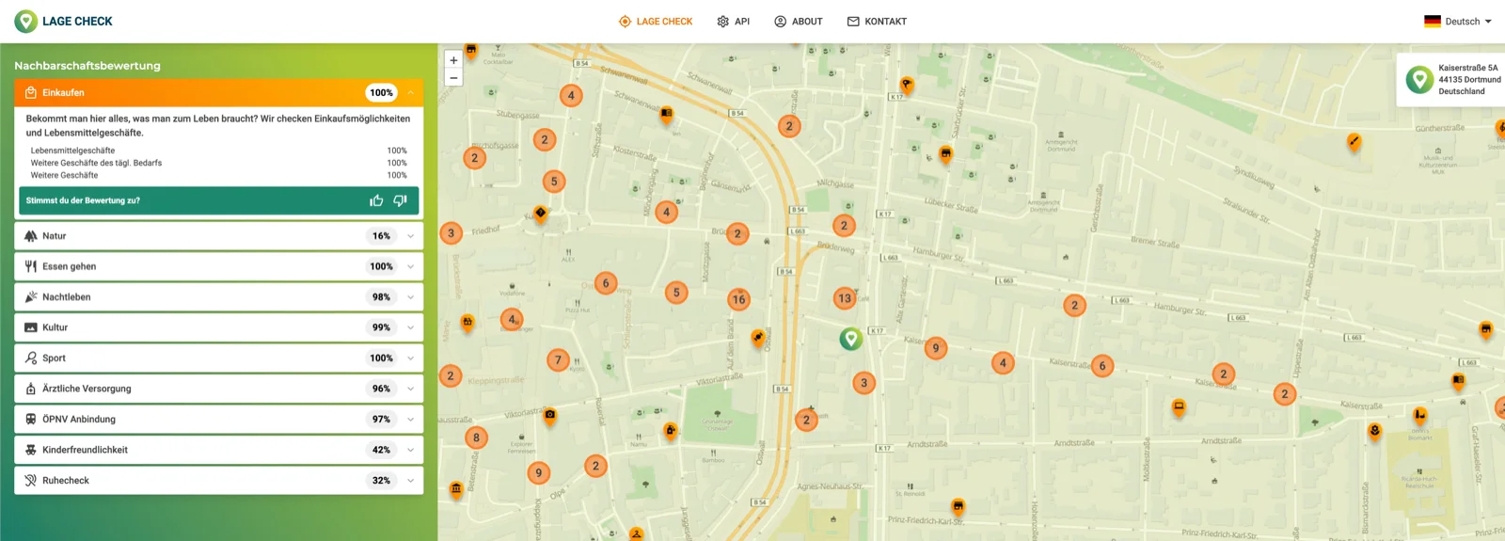Click the flower marker below Kaiserstraße
Viewport: 1505px width, 541px height.
(1374, 431)
